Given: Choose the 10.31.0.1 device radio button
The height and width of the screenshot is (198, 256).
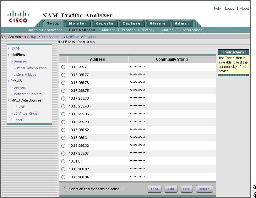Looking at the screenshot, I should [x=63, y=161].
